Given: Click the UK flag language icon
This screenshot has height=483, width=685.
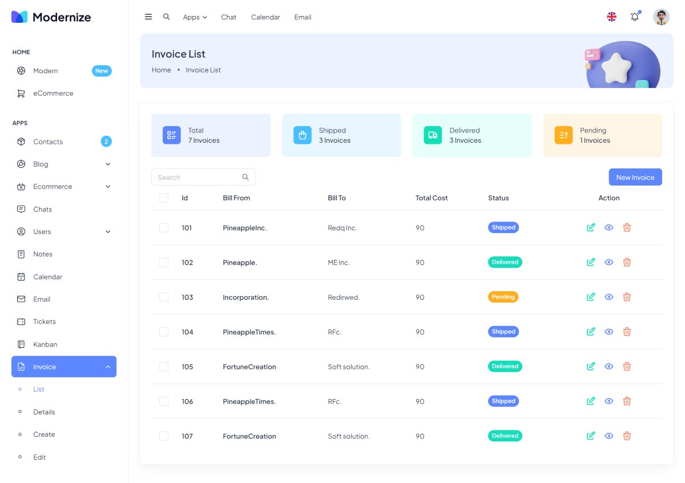Looking at the screenshot, I should coord(611,17).
